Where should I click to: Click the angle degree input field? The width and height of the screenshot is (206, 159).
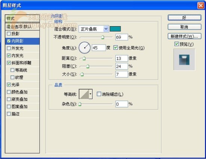(99, 48)
